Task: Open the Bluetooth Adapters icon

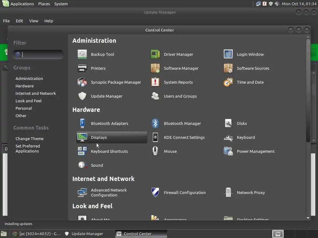Action: (x=82, y=123)
